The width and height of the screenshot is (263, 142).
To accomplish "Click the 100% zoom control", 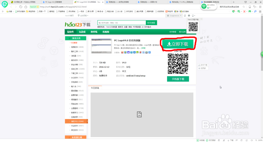I will point(259,140).
